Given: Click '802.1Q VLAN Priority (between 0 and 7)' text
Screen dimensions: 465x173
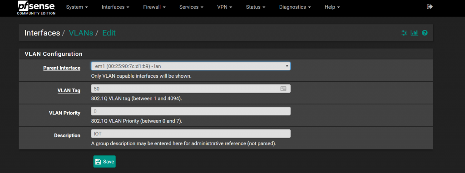Looking at the screenshot, I should 137,121.
